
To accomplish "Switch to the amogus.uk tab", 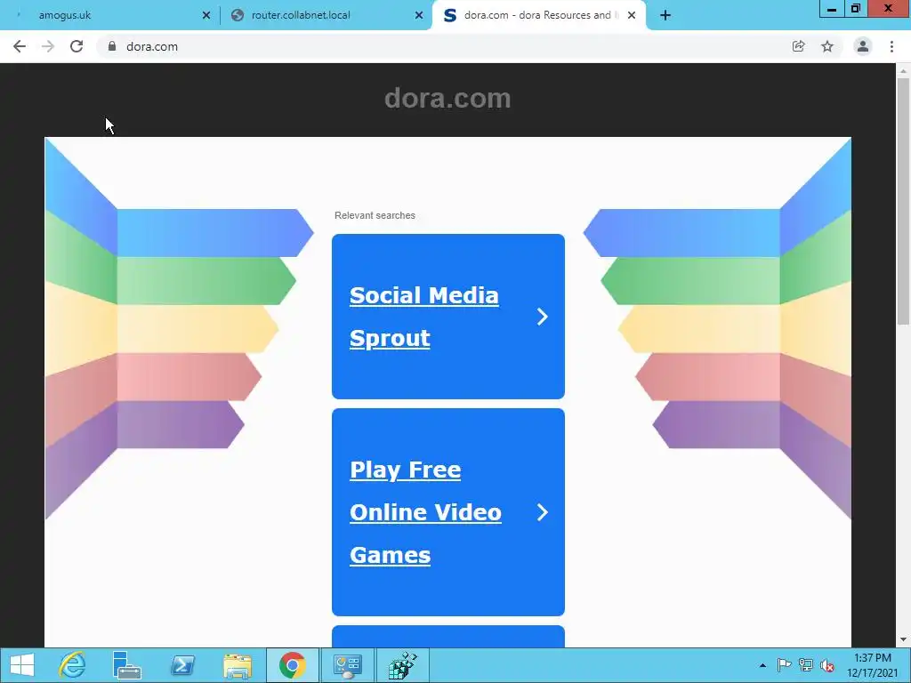I will (x=110, y=15).
